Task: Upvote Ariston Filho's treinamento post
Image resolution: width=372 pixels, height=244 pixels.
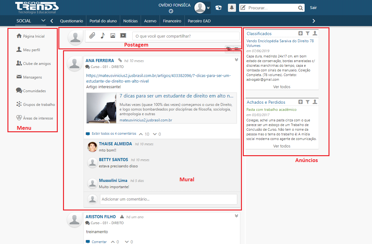Action: coord(113,242)
